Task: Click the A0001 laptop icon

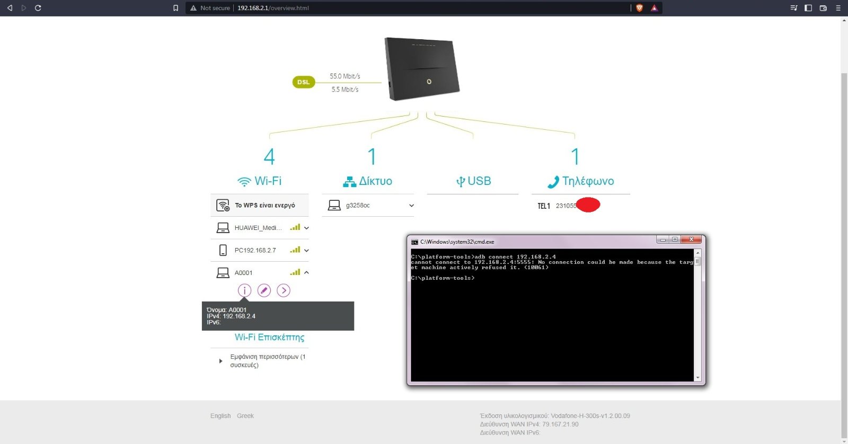Action: pos(223,273)
